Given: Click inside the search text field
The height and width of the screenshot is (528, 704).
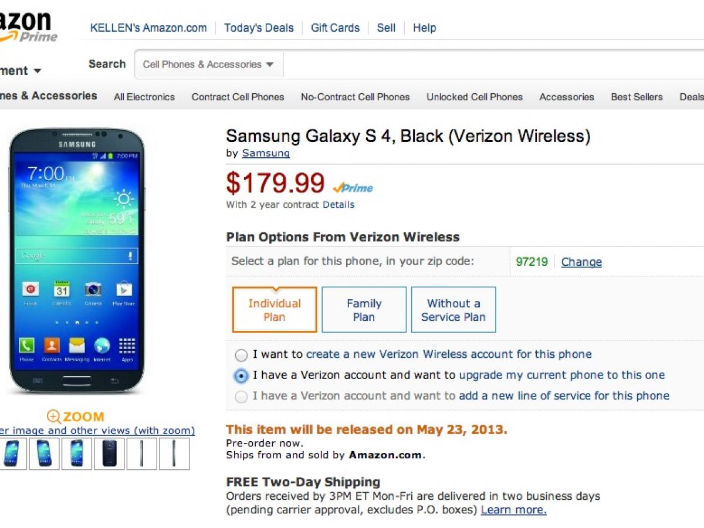Looking at the screenshot, I should point(493,65).
